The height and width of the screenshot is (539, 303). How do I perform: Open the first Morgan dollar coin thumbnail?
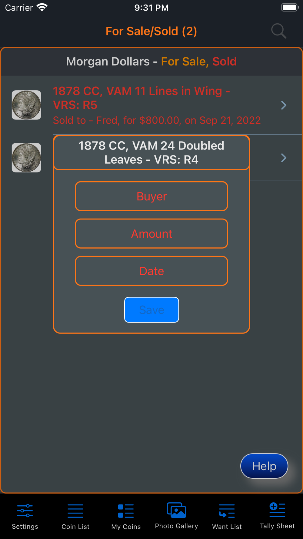[x=26, y=105]
